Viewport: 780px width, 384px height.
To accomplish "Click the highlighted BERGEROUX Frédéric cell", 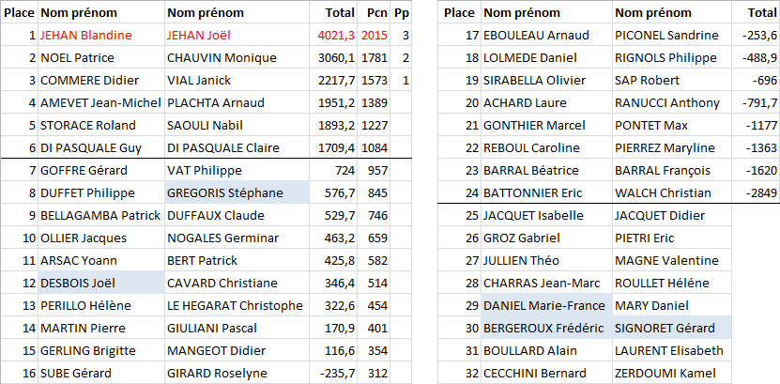I will click(545, 328).
